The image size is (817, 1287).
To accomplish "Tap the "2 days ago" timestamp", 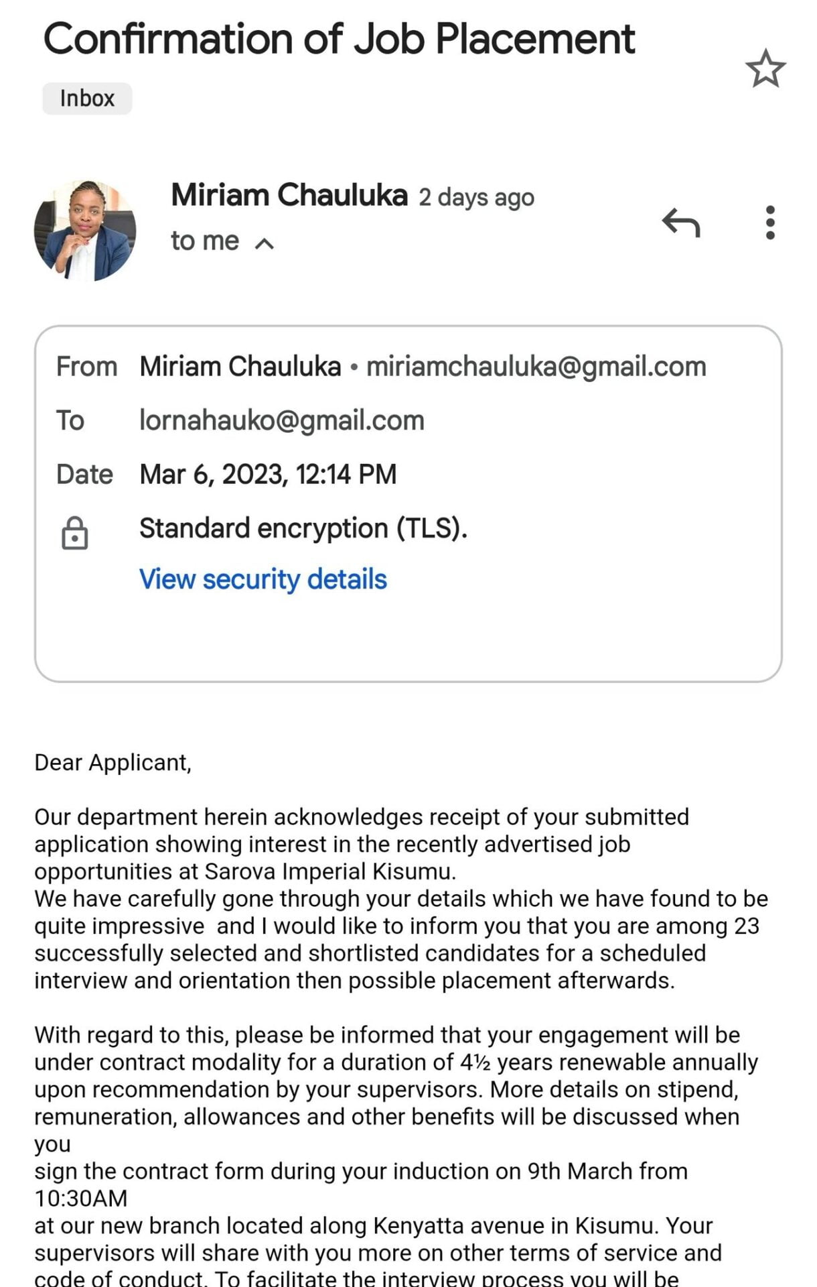I will coord(476,198).
